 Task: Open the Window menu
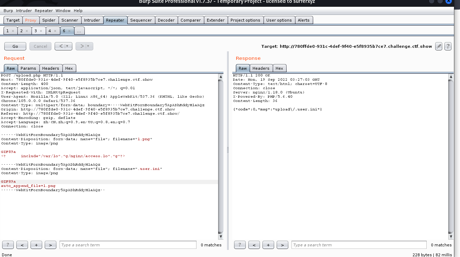63,11
